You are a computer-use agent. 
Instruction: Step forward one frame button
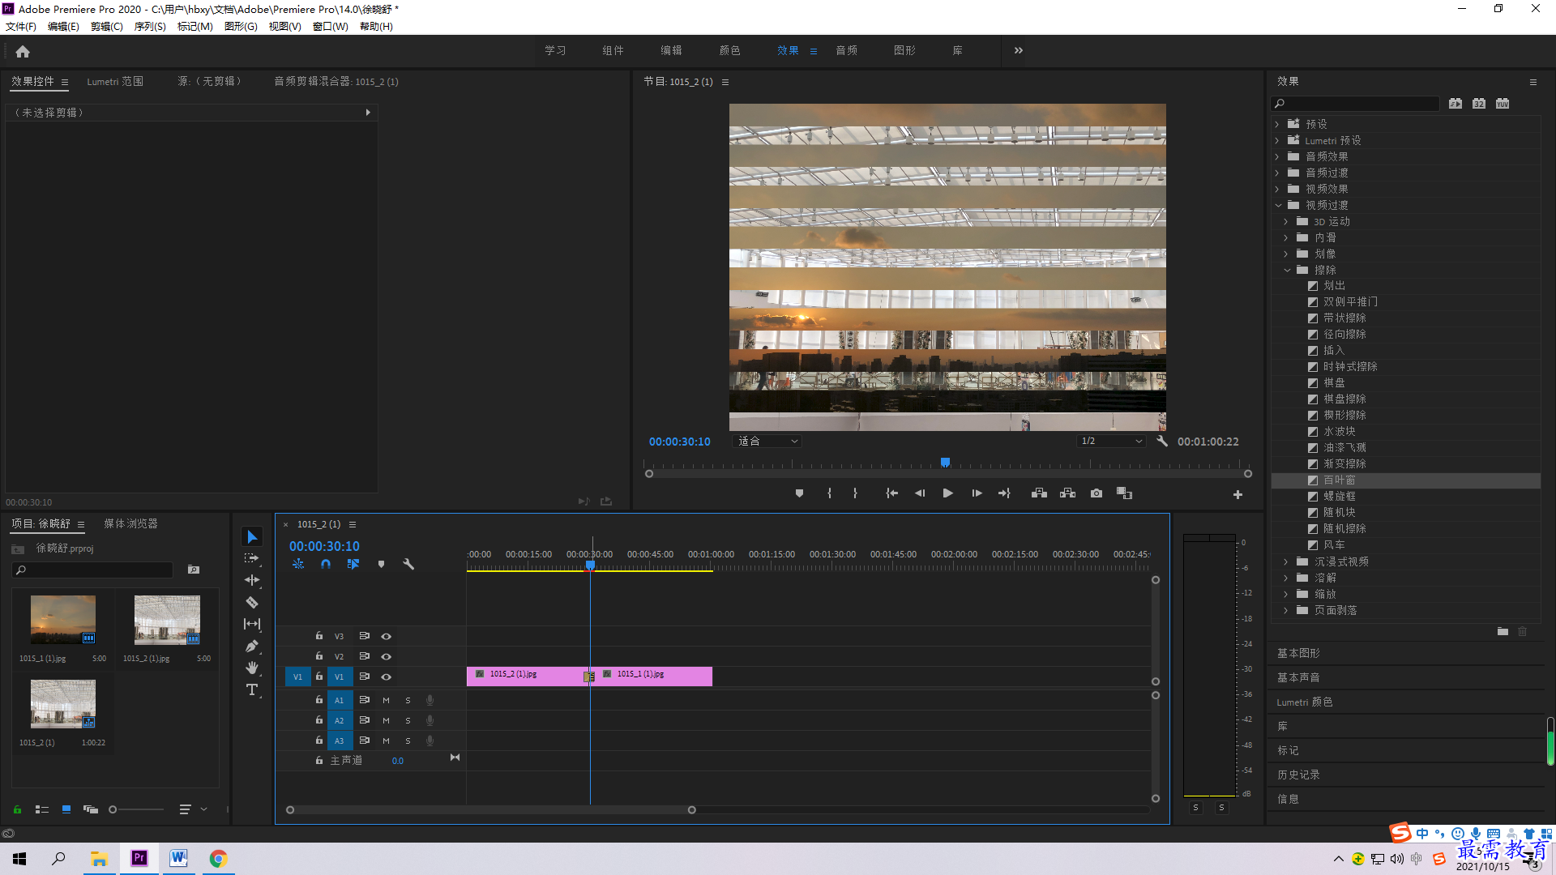click(977, 493)
